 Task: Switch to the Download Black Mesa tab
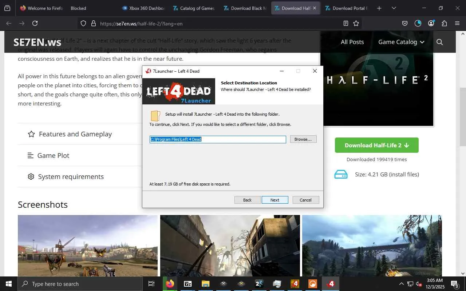tap(245, 8)
